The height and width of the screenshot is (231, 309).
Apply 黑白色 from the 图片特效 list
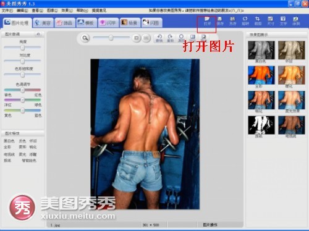[x=9, y=141]
